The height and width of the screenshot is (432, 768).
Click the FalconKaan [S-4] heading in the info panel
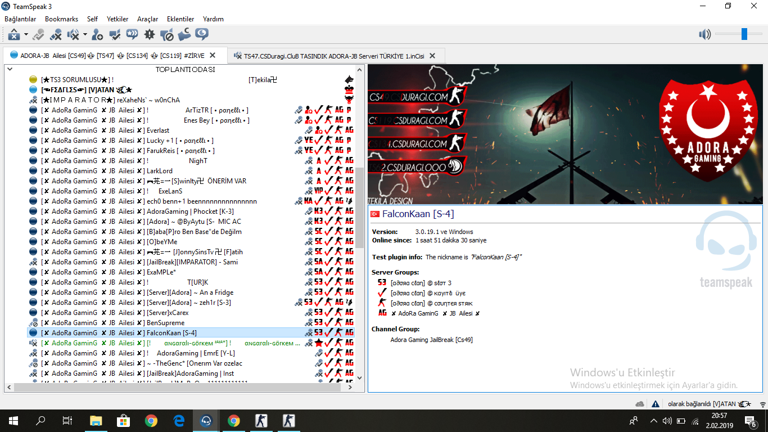pos(418,214)
